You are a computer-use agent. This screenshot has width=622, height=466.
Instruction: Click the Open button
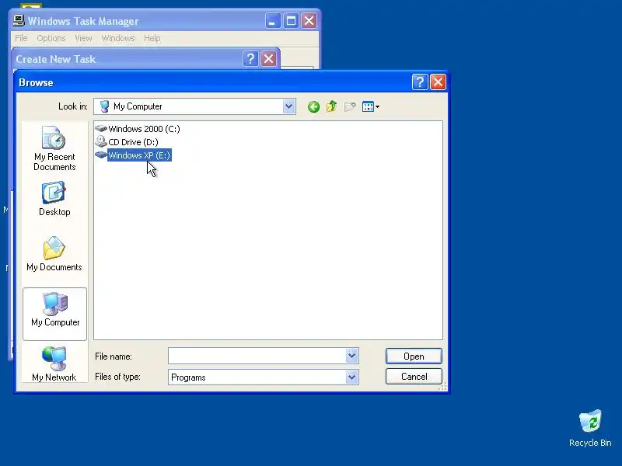pyautogui.click(x=414, y=356)
